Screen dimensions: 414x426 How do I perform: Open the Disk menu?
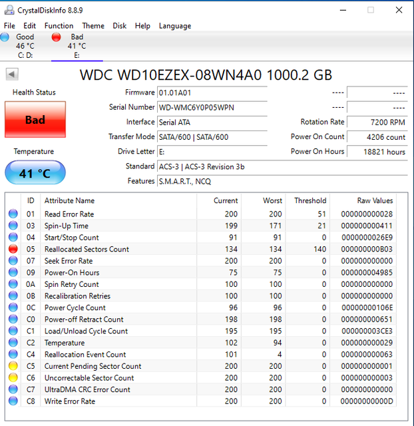120,26
